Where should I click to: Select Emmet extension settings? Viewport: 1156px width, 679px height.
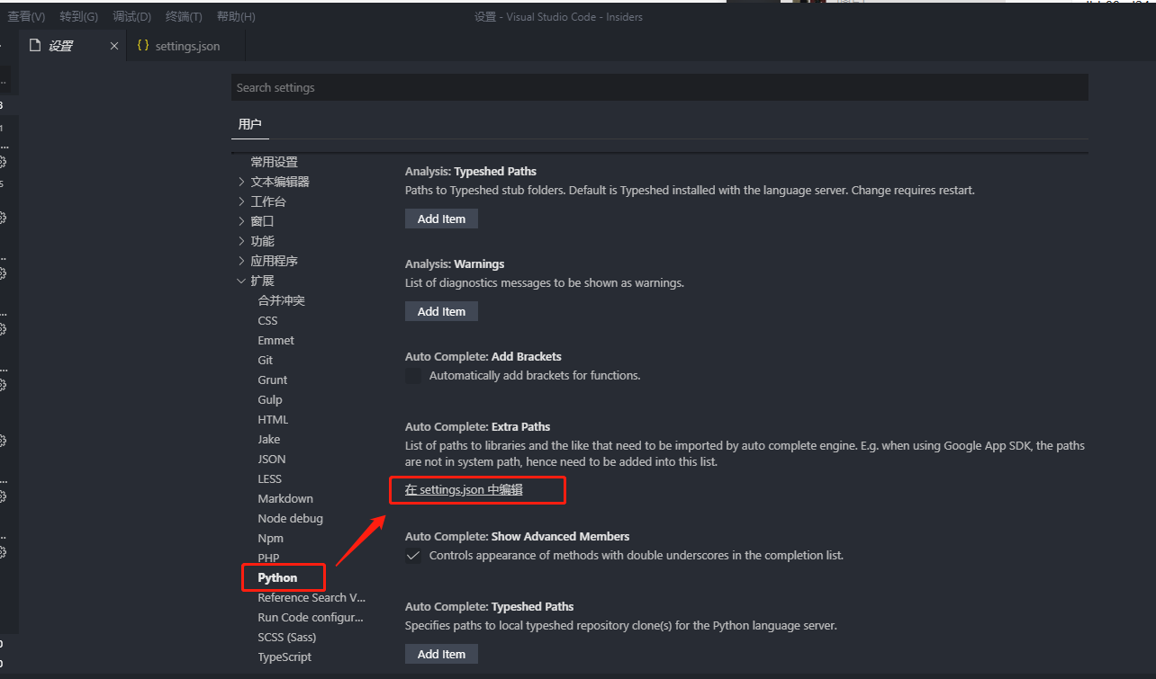(x=275, y=340)
